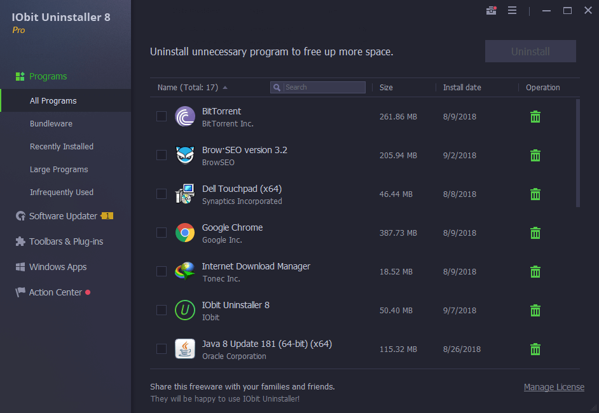The width and height of the screenshot is (599, 413).
Task: Click the program list vertical scrollbar
Action: pyautogui.click(x=577, y=153)
